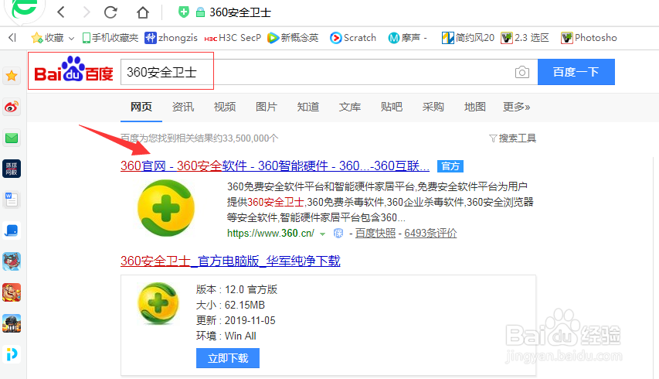659x379 pixels.
Task: Open the 6493条评价 link
Action: [430, 233]
